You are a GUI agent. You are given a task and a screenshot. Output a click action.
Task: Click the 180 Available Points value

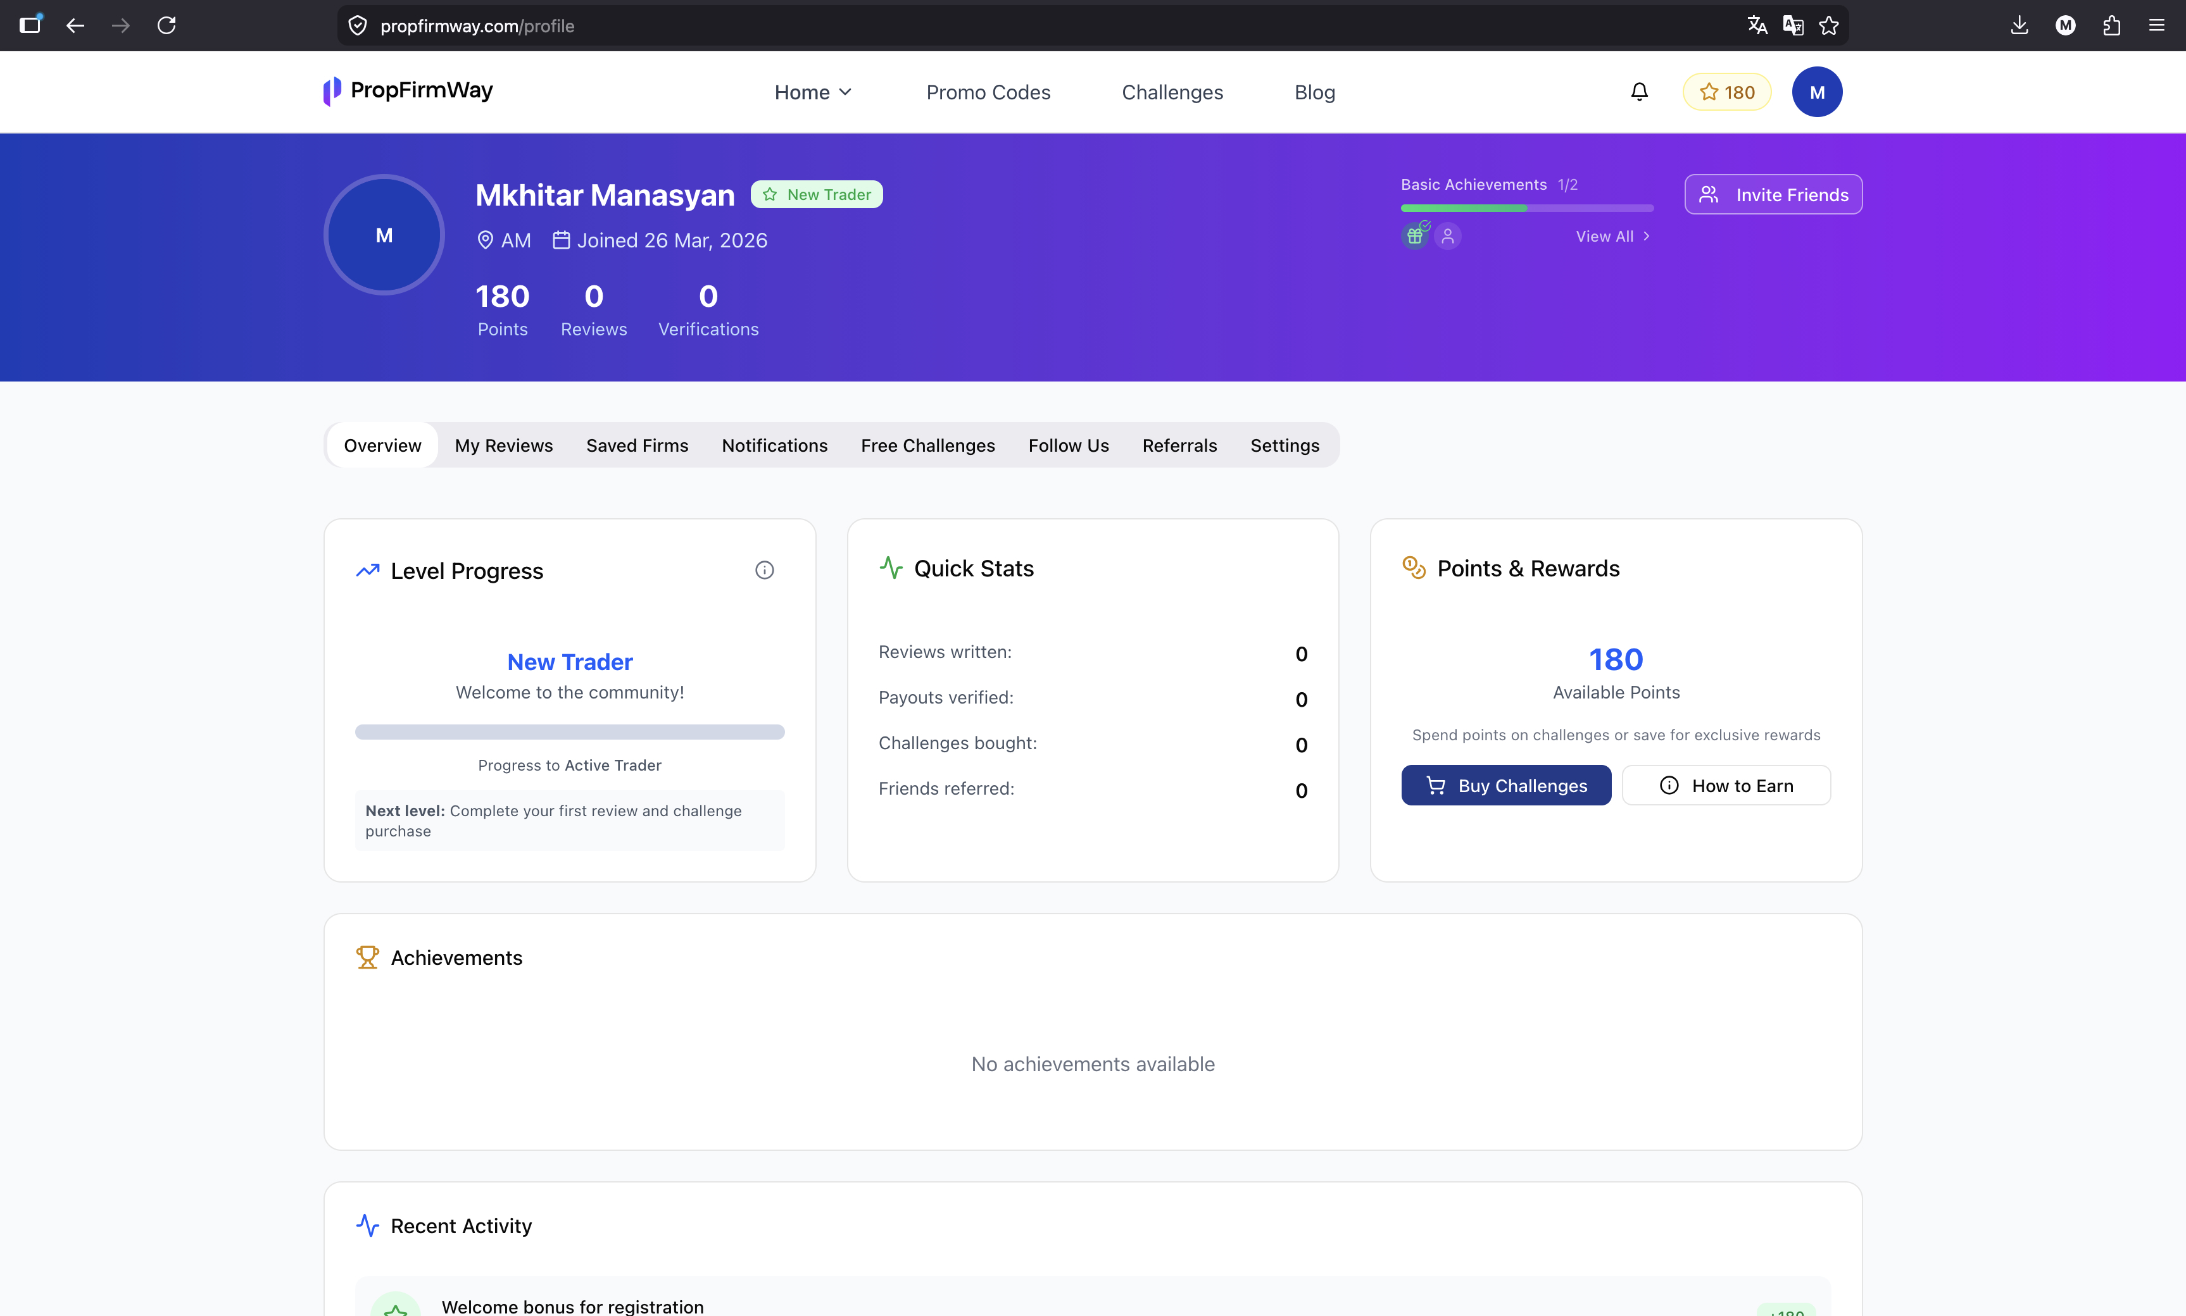(1616, 660)
